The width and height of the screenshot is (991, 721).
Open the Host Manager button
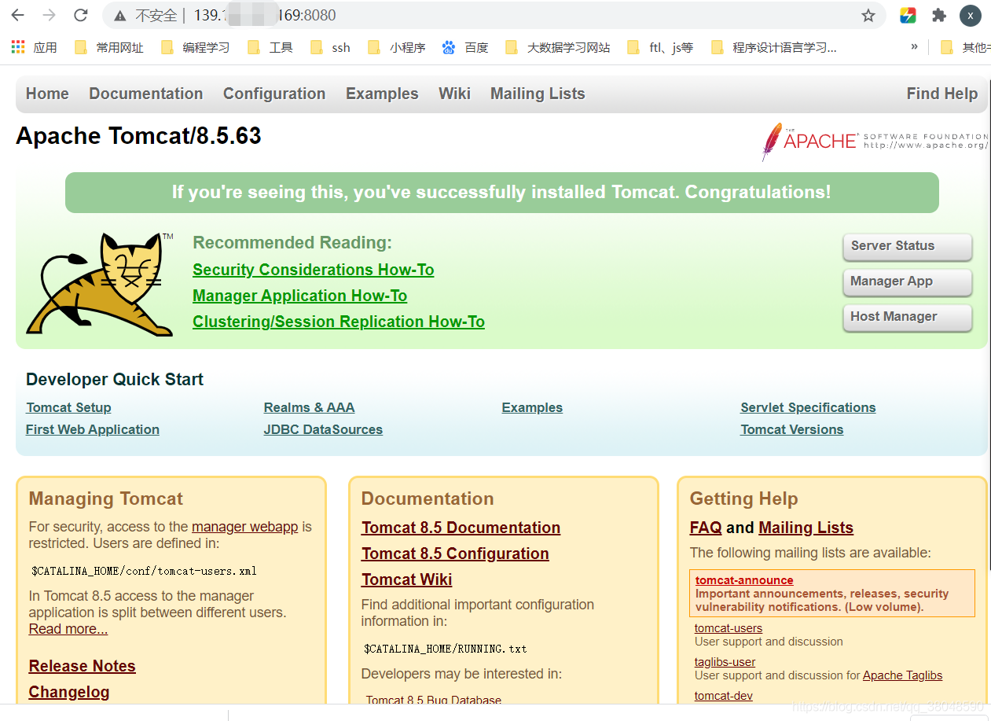coord(907,317)
